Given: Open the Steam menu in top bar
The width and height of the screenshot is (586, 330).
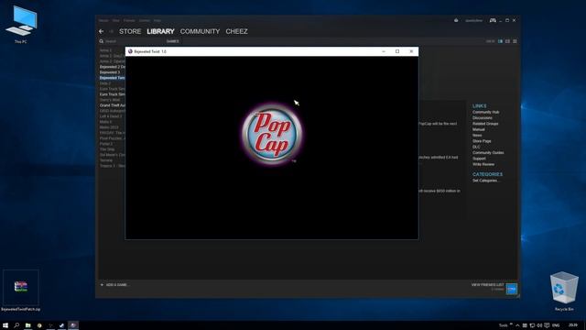Looking at the screenshot, I should click(103, 20).
